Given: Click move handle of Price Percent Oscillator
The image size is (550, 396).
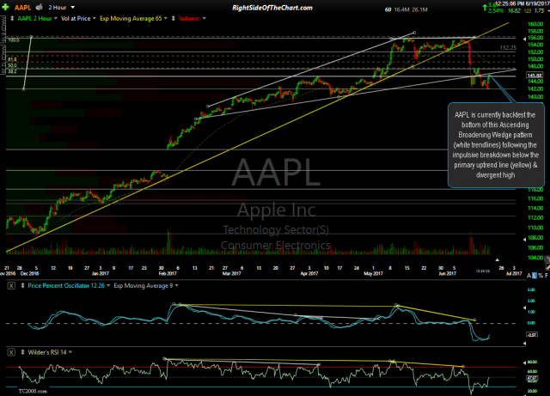Looking at the screenshot, I should [23, 285].
